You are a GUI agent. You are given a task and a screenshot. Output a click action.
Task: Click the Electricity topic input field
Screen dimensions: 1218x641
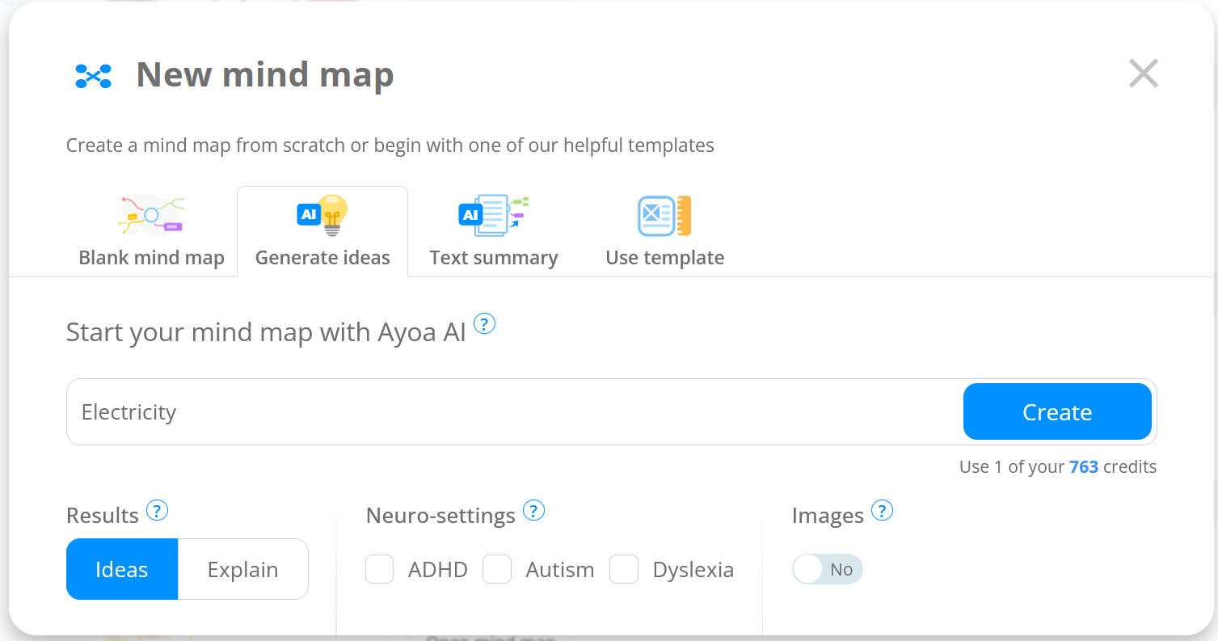[x=515, y=411]
